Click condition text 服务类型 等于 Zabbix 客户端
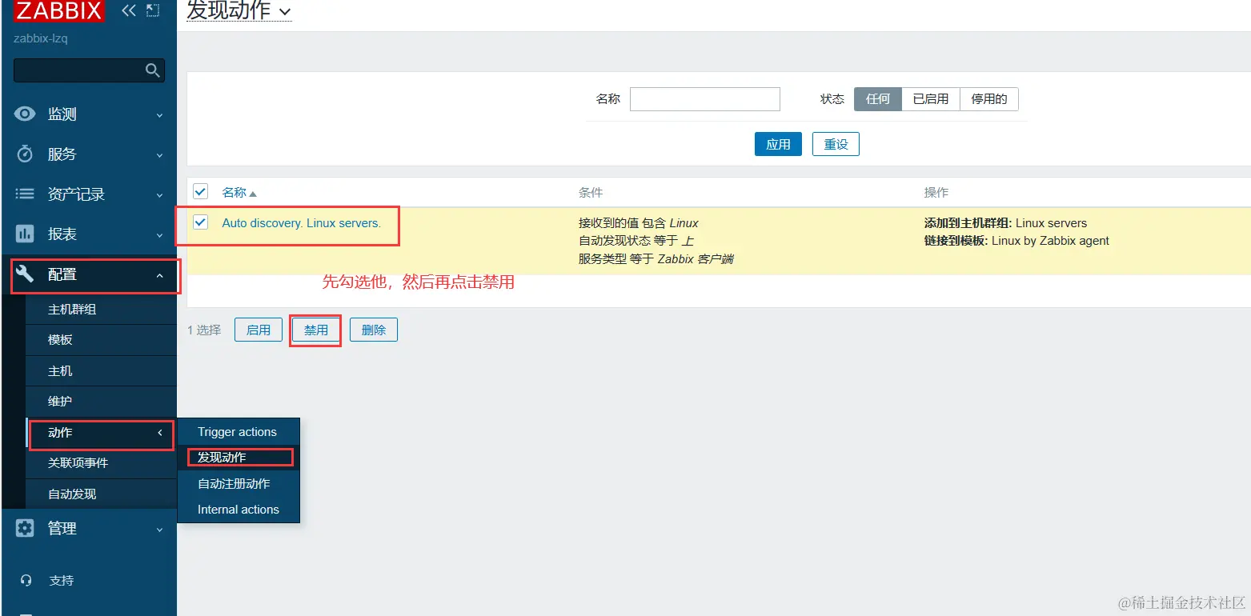This screenshot has width=1251, height=616. (x=656, y=258)
